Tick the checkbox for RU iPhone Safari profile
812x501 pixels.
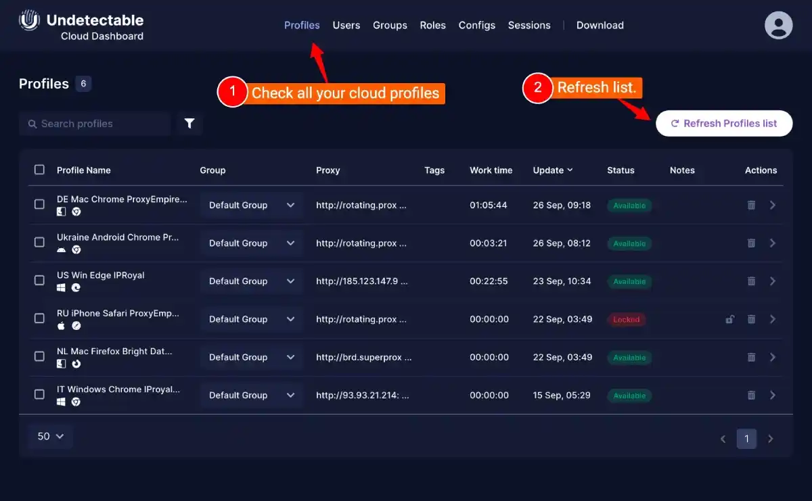(x=39, y=318)
